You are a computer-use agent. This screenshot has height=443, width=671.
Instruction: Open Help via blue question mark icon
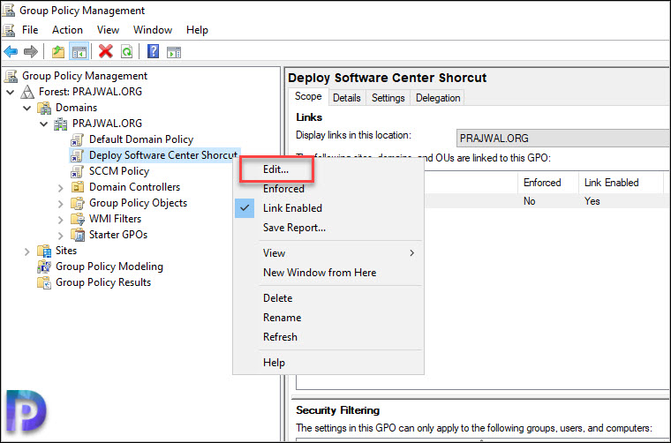click(154, 51)
